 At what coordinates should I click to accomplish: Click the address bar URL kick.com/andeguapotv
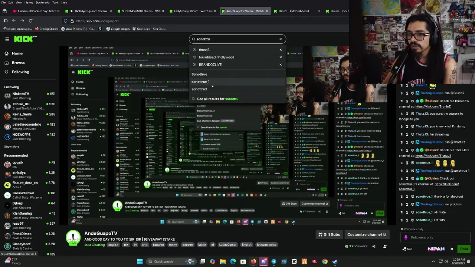pyautogui.click(x=98, y=21)
